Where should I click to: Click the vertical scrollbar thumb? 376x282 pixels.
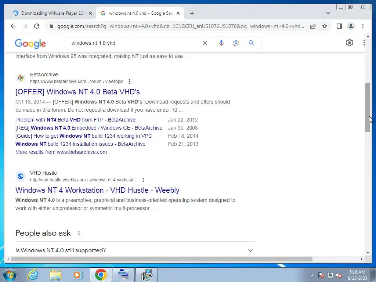[368, 107]
